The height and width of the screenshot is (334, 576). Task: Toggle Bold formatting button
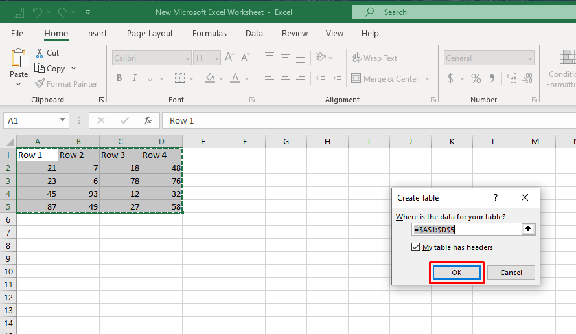pyautogui.click(x=119, y=78)
